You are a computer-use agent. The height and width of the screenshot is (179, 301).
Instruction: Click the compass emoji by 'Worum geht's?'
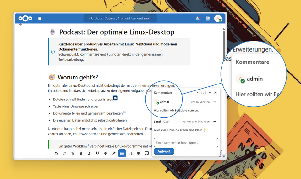52,77
